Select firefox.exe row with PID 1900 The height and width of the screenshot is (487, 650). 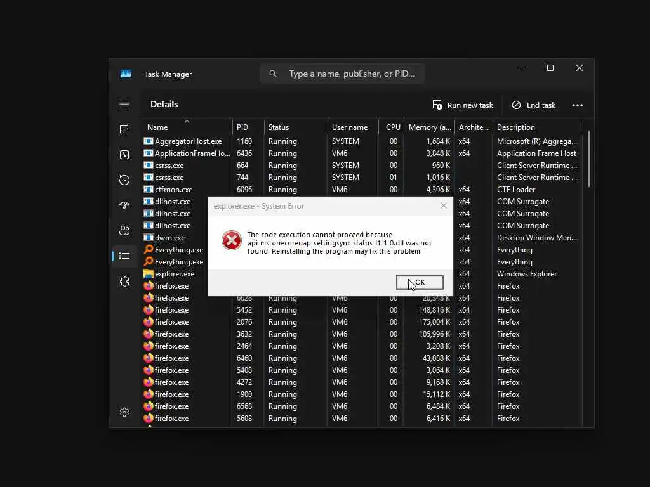tap(362, 394)
